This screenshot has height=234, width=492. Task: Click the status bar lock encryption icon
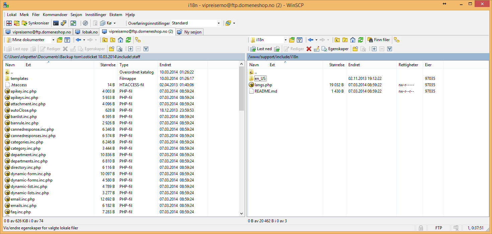tap(421, 228)
